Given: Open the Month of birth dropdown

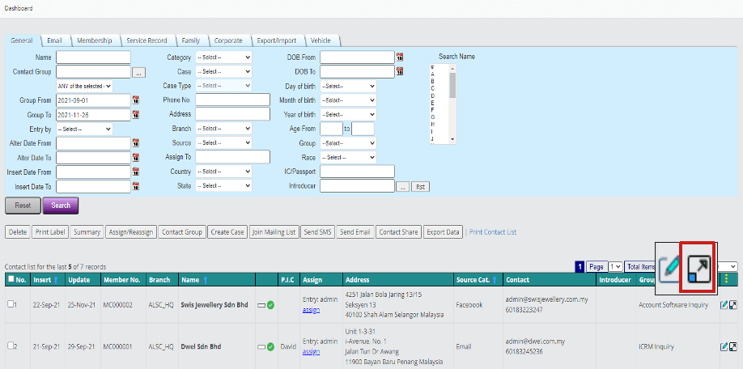Looking at the screenshot, I should [348, 100].
